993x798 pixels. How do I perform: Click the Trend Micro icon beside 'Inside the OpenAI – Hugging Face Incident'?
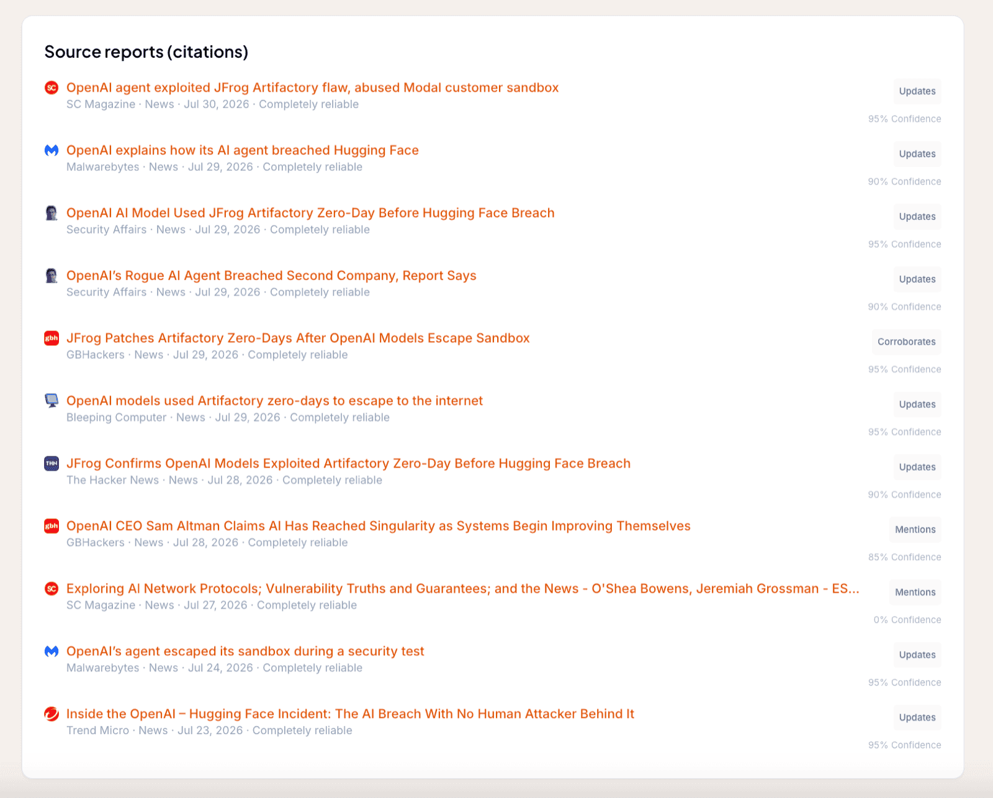pos(52,714)
